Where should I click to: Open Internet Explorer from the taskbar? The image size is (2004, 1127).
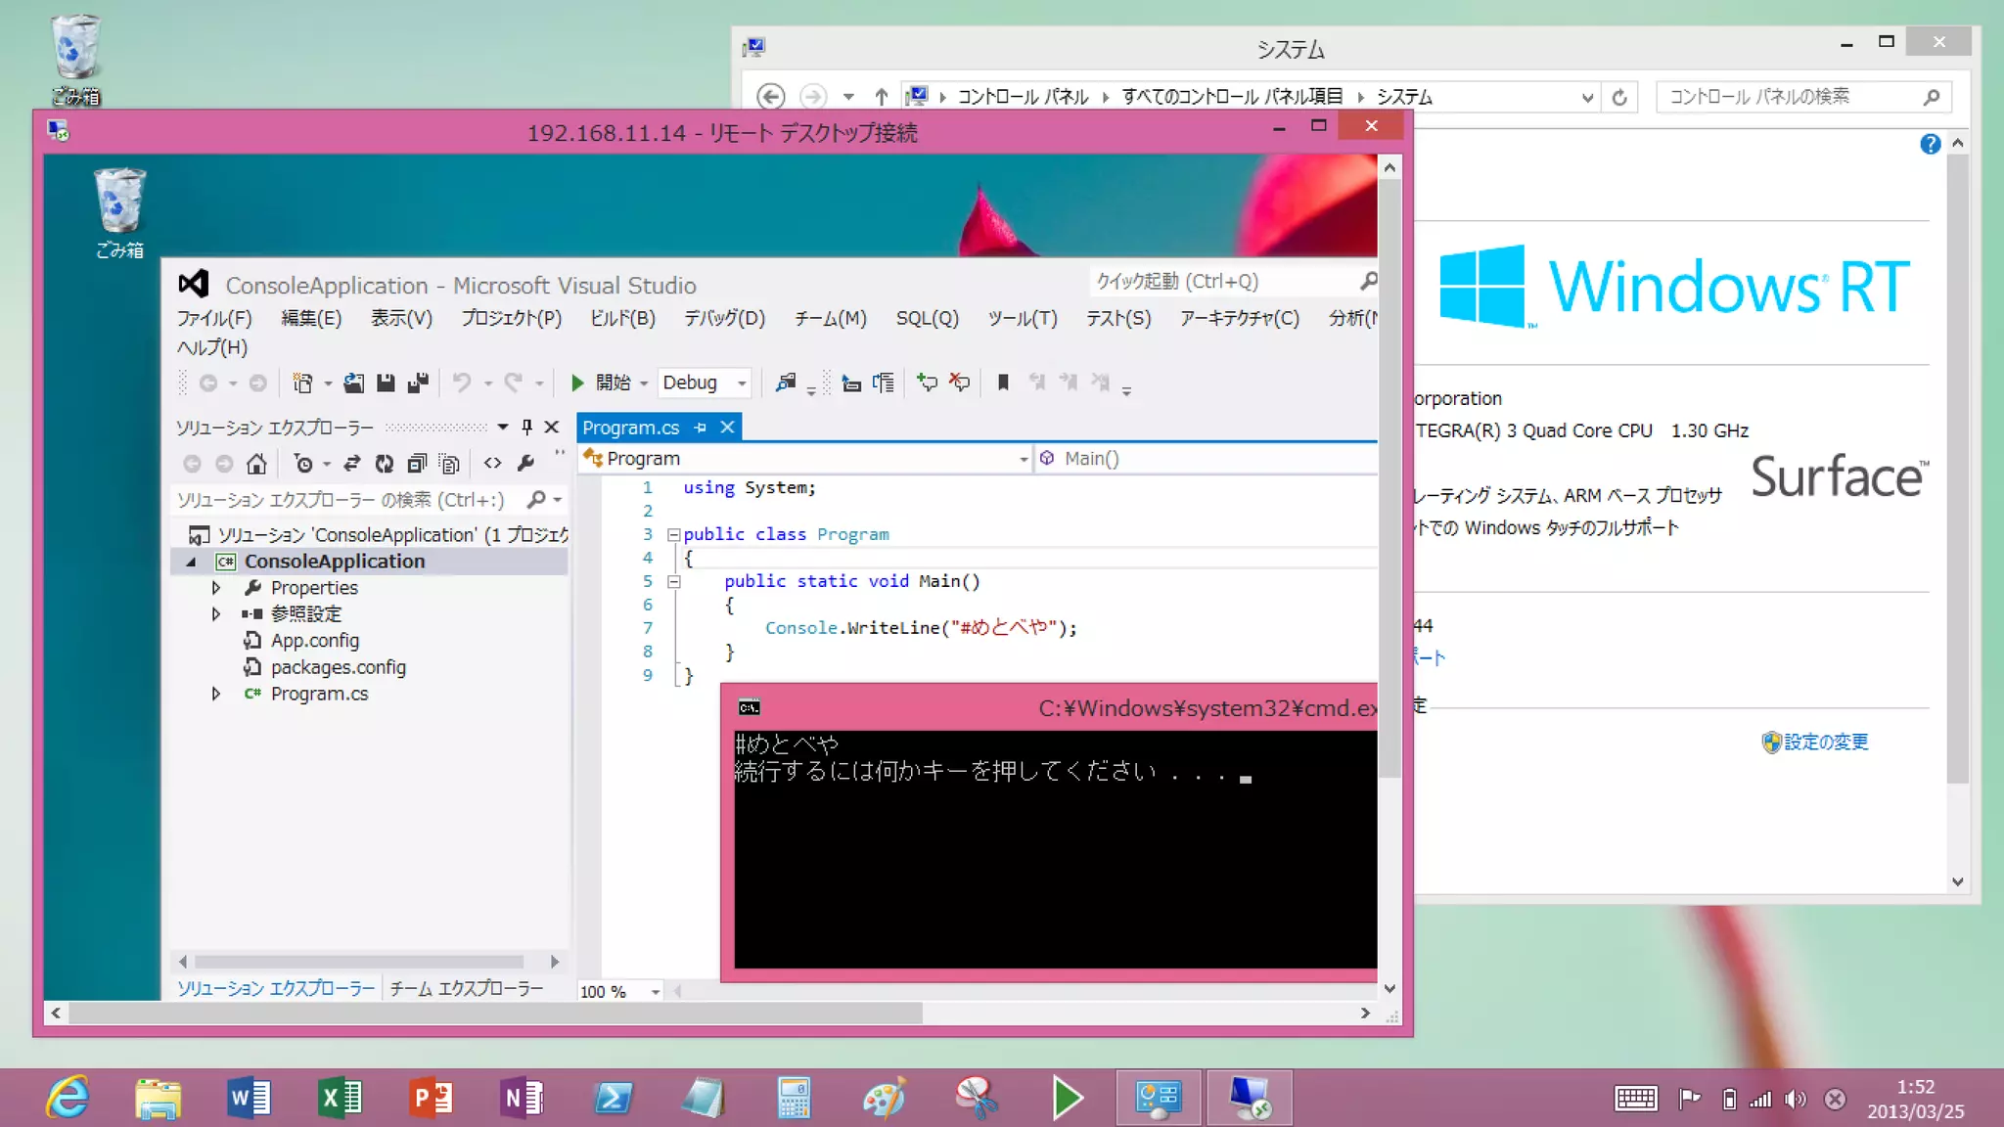click(x=68, y=1098)
